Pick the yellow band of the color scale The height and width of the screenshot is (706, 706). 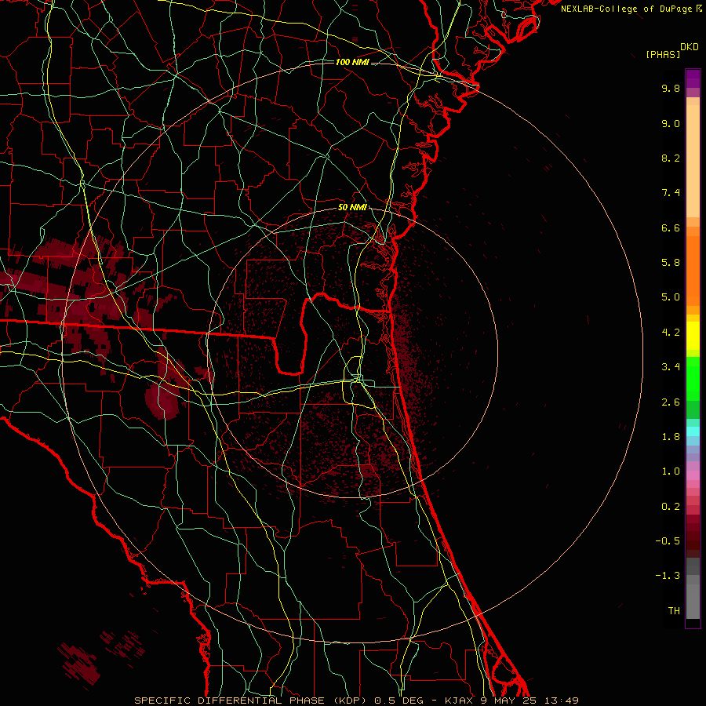click(x=693, y=336)
